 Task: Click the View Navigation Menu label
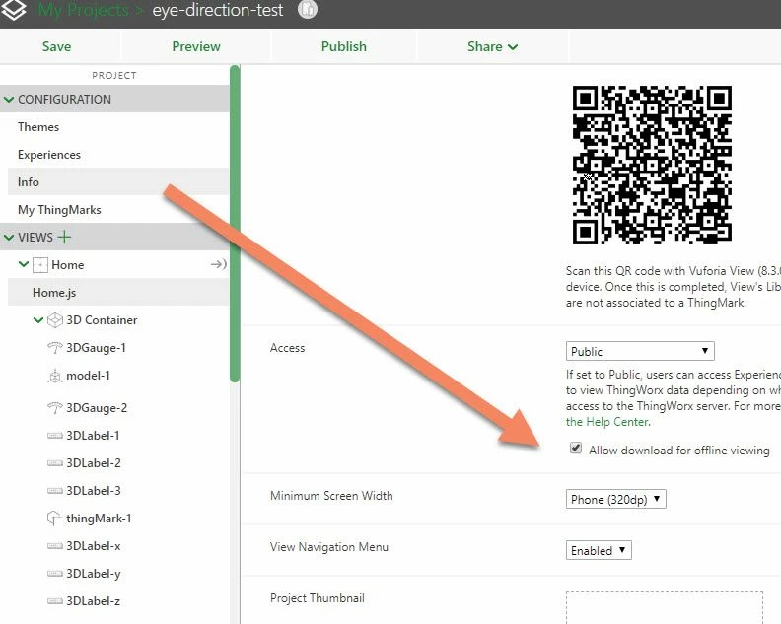328,547
